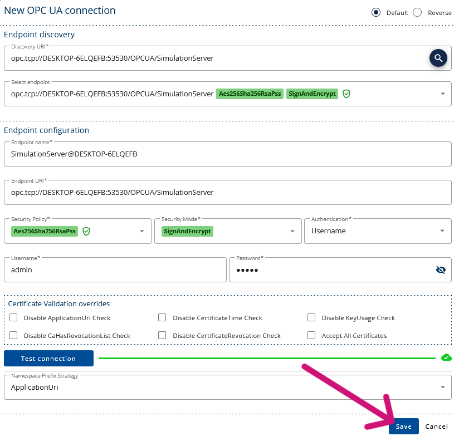Check Disable ApplicationUri Check box
The width and height of the screenshot is (454, 436).
[13, 317]
